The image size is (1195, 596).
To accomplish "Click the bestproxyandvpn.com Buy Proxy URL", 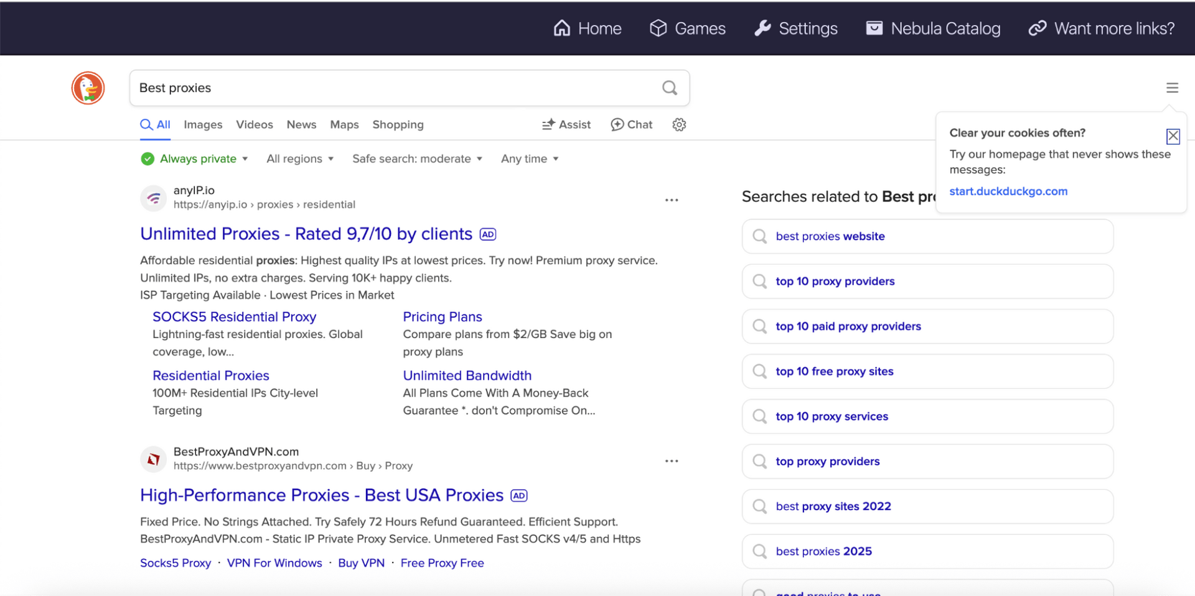I will tap(293, 465).
